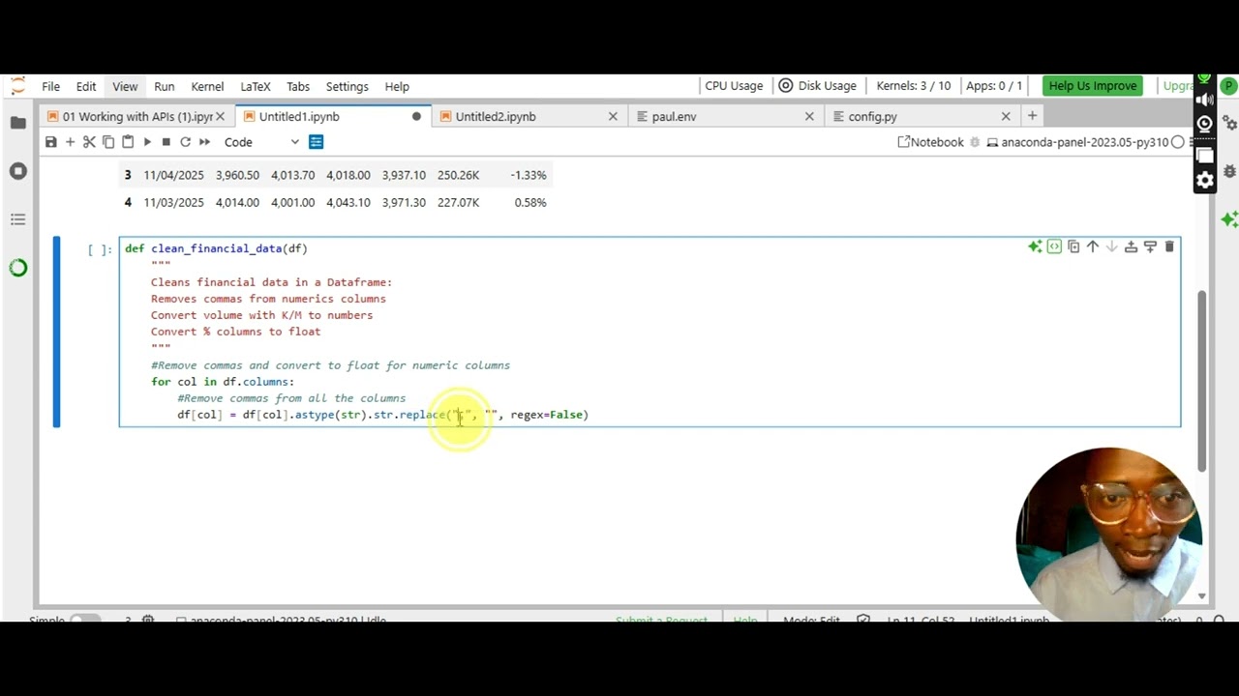Delete the active cell with trash icon

(1169, 246)
